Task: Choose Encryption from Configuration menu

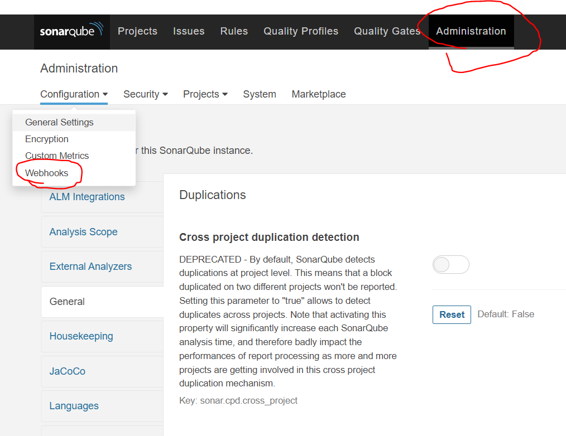Action: (x=74, y=139)
